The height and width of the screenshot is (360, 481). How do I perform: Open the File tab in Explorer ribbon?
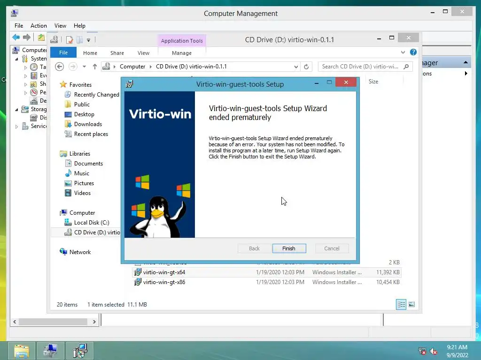coord(63,52)
